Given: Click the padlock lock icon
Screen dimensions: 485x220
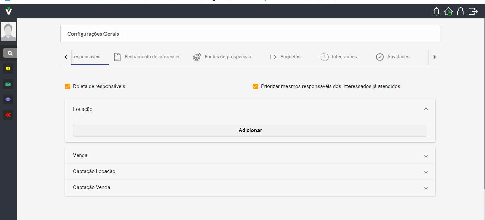Looking at the screenshot, I should [x=460, y=11].
